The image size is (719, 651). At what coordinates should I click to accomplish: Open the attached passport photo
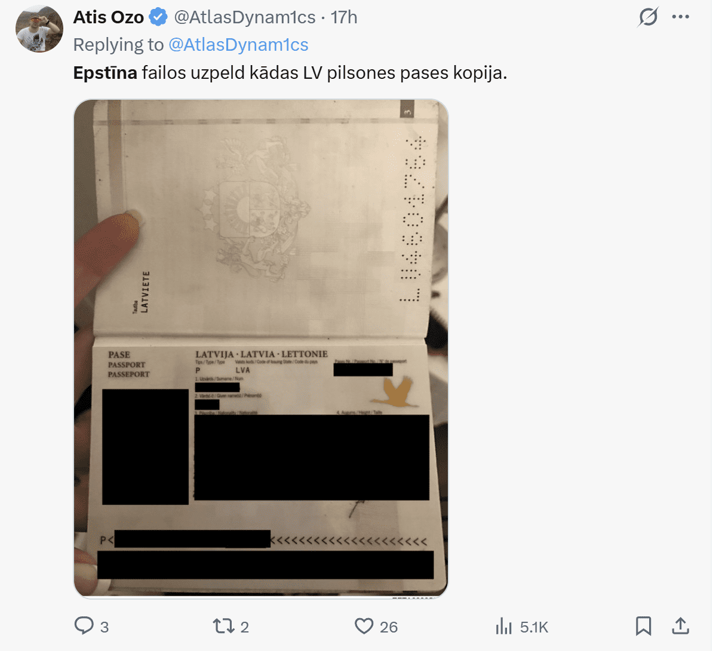point(261,348)
